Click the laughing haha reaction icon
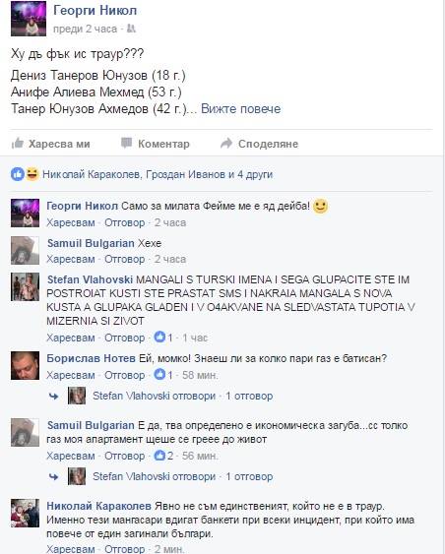 pyautogui.click(x=32, y=174)
